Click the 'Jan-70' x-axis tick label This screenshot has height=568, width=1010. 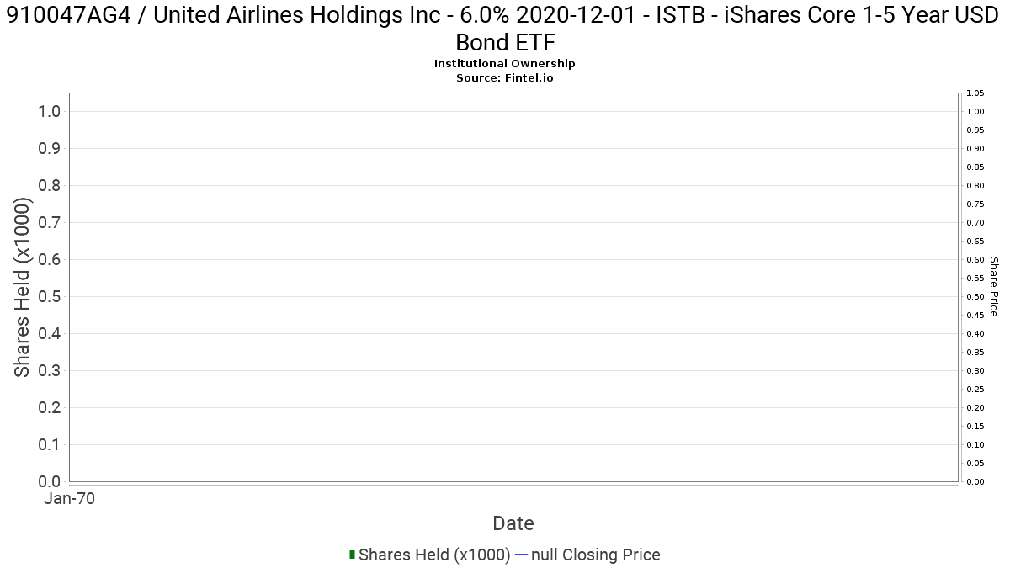click(69, 499)
